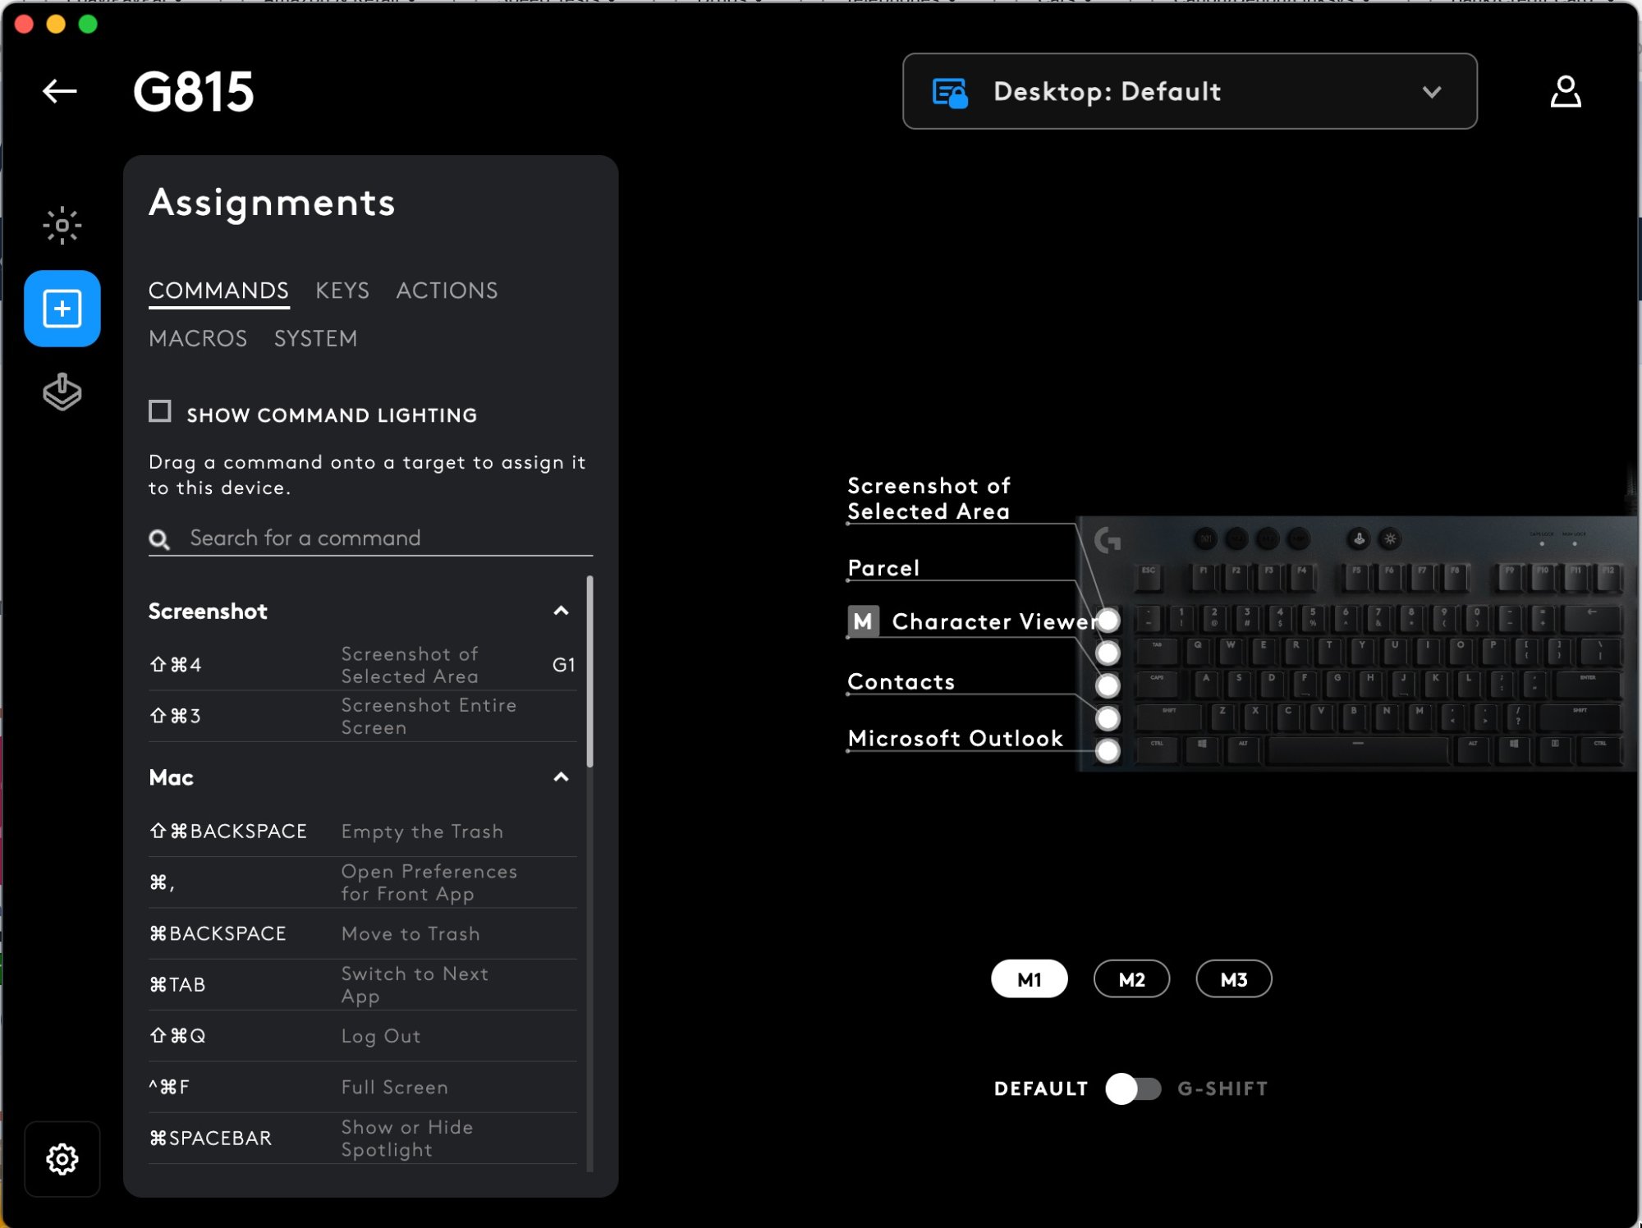Select the Full Screen command
The height and width of the screenshot is (1228, 1642).
(x=362, y=1087)
